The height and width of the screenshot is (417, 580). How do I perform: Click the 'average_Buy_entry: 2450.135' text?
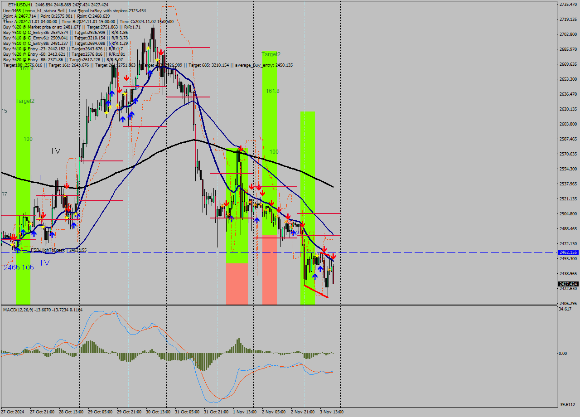264,65
